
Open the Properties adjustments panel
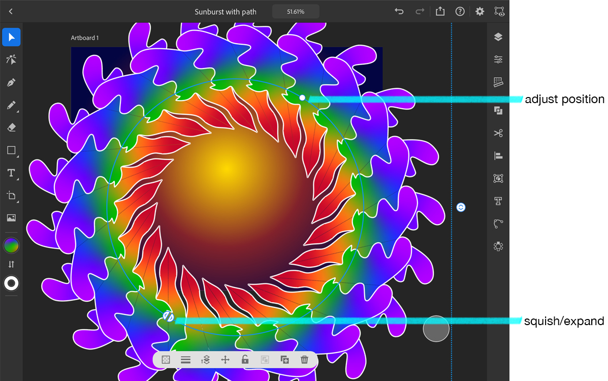[498, 59]
